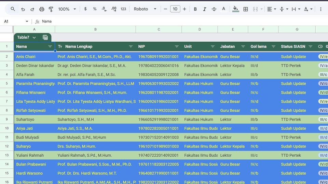The image size is (328, 184).
Task: Open filter for Unit column
Action: 213,47
